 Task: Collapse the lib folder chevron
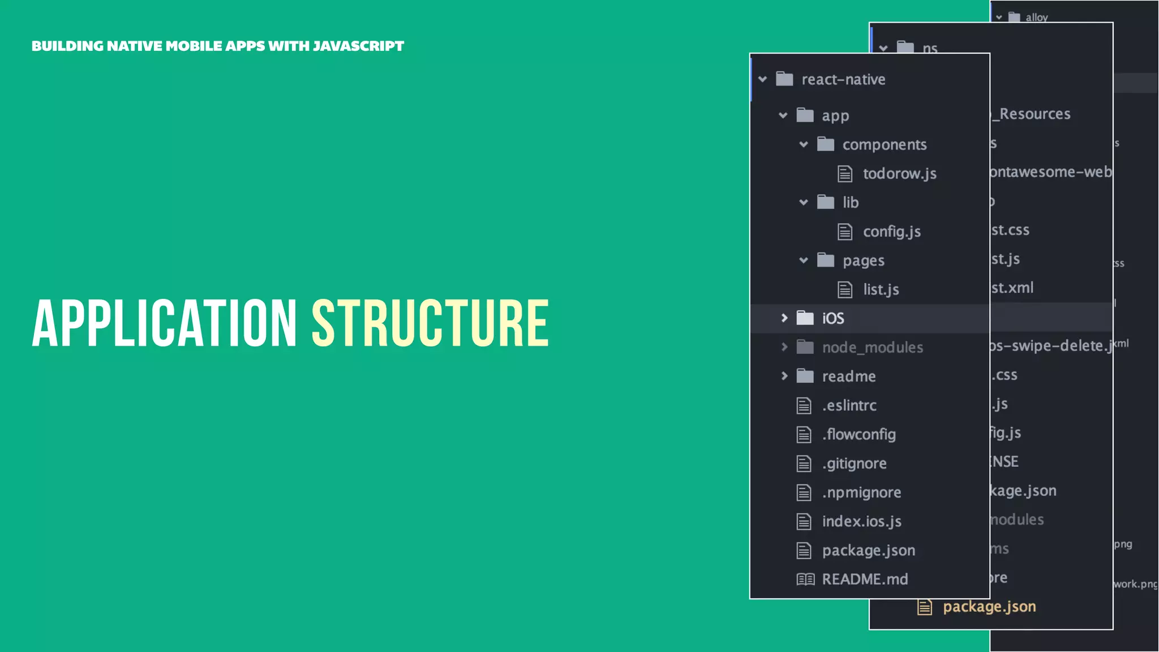click(804, 202)
